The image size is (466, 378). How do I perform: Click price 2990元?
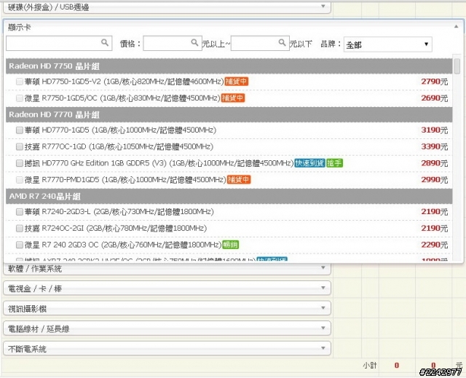[x=434, y=179]
